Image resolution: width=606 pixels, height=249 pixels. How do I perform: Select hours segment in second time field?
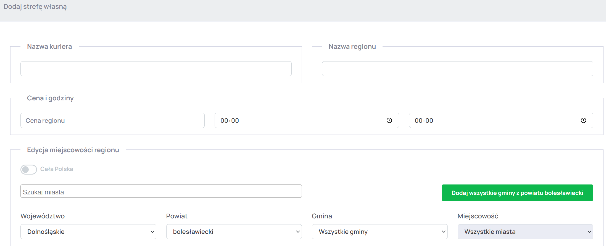(x=418, y=121)
